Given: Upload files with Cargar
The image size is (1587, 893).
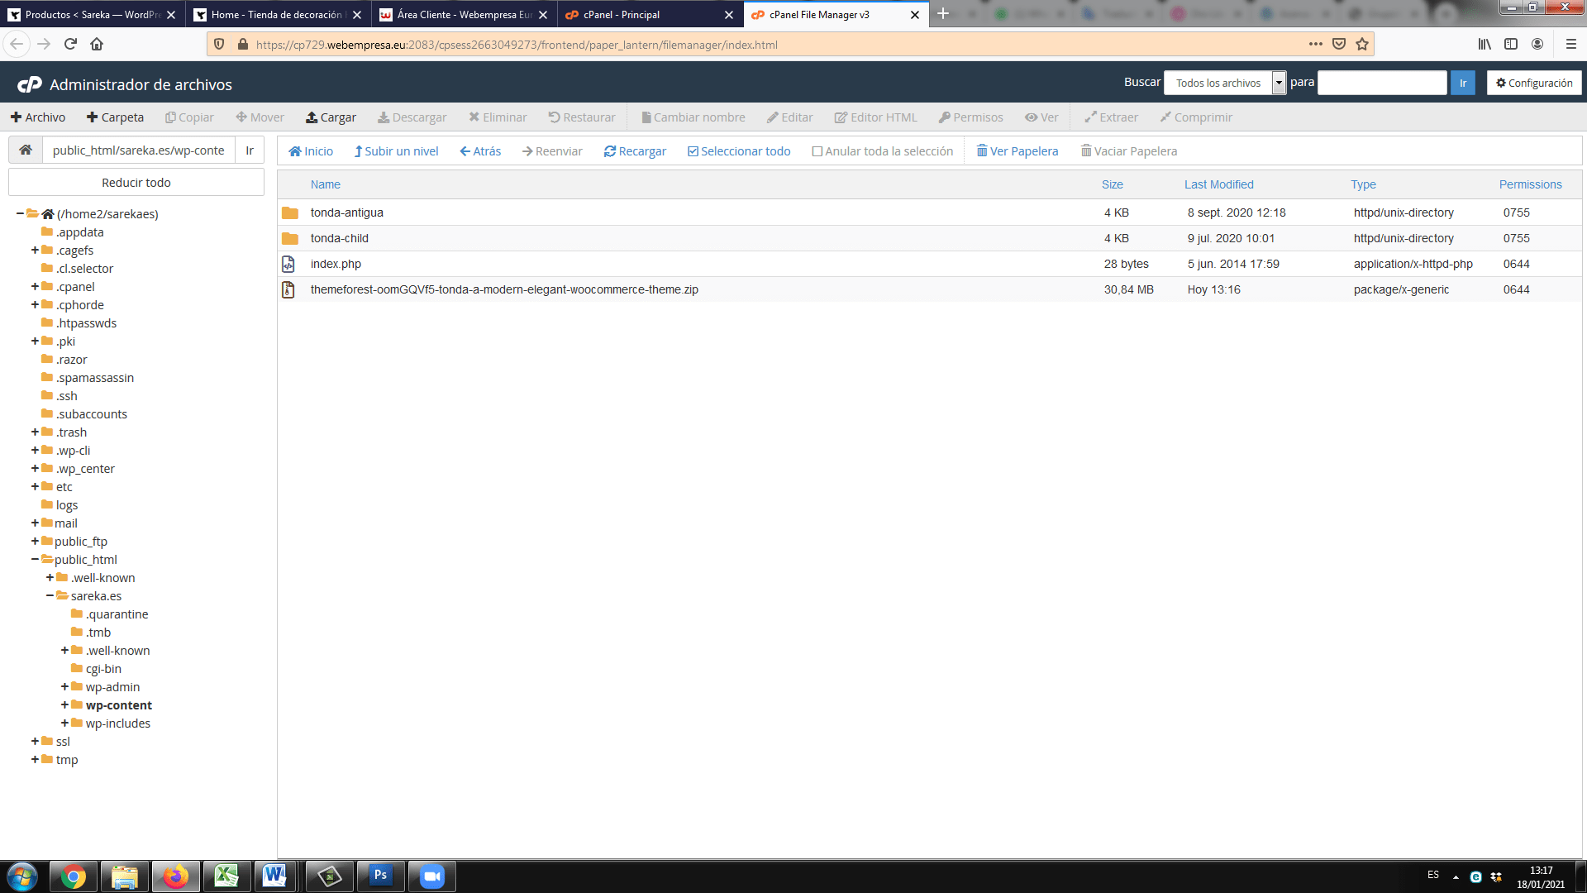Looking at the screenshot, I should tap(331, 117).
